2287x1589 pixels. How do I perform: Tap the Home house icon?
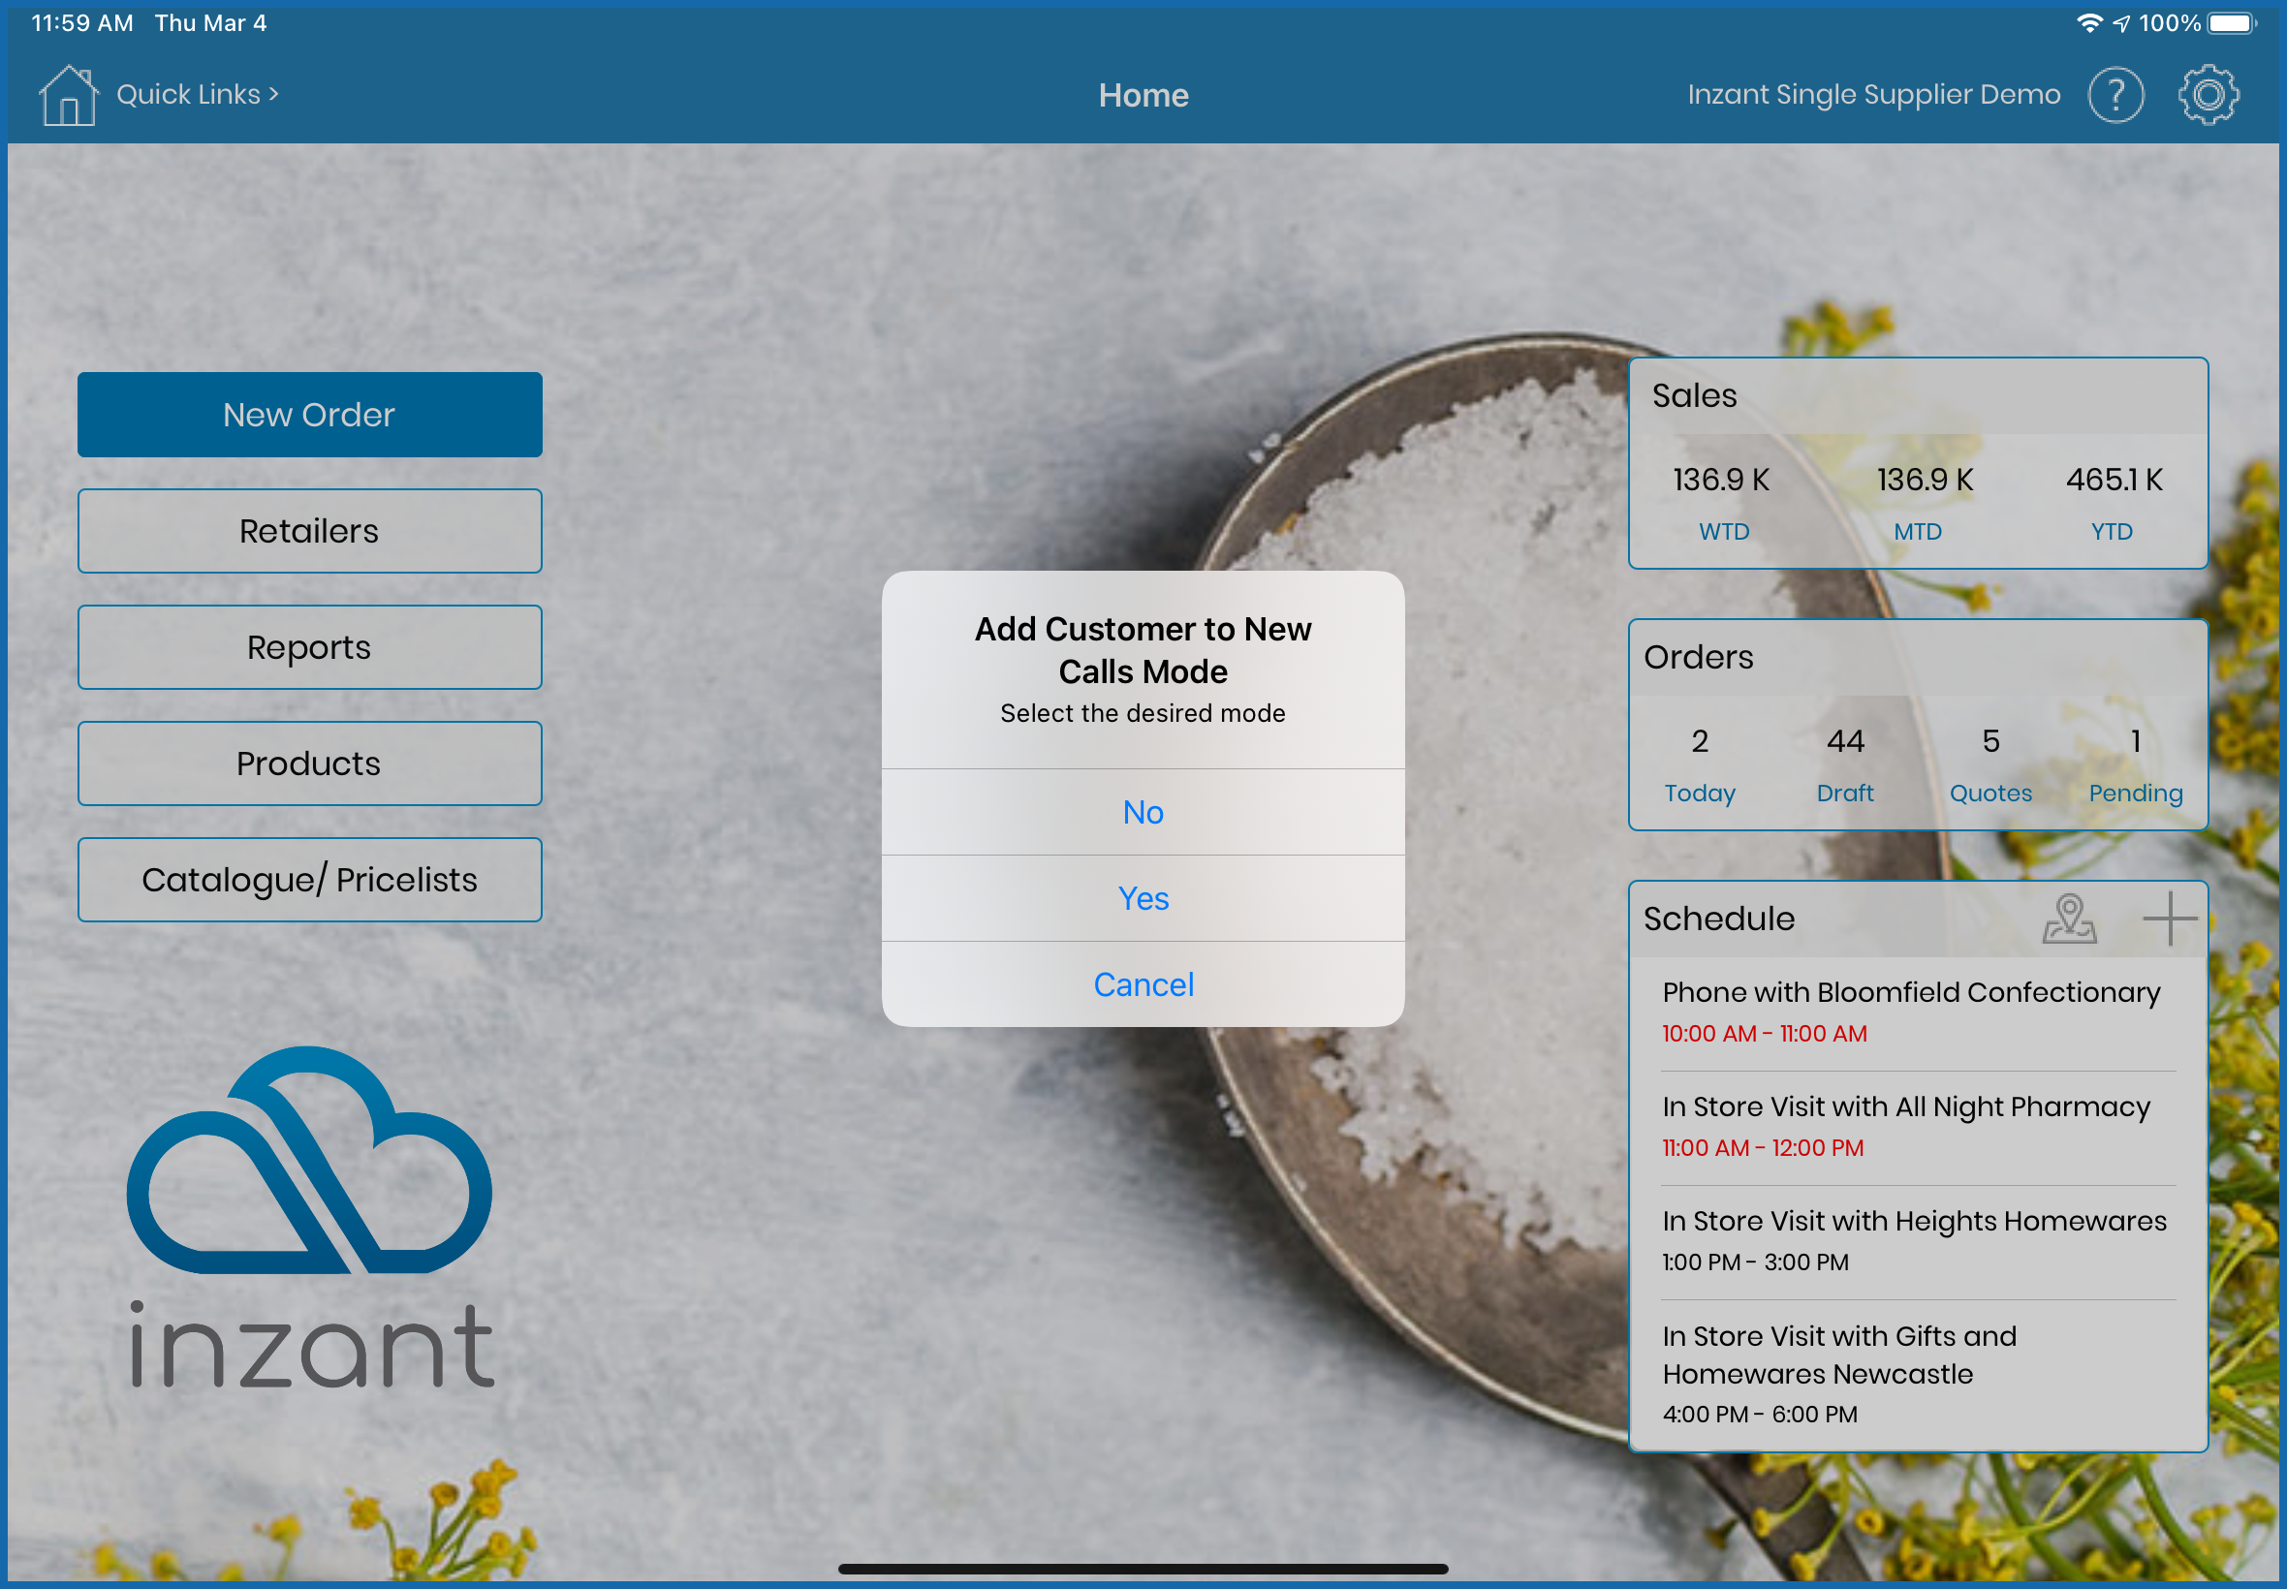tap(68, 96)
